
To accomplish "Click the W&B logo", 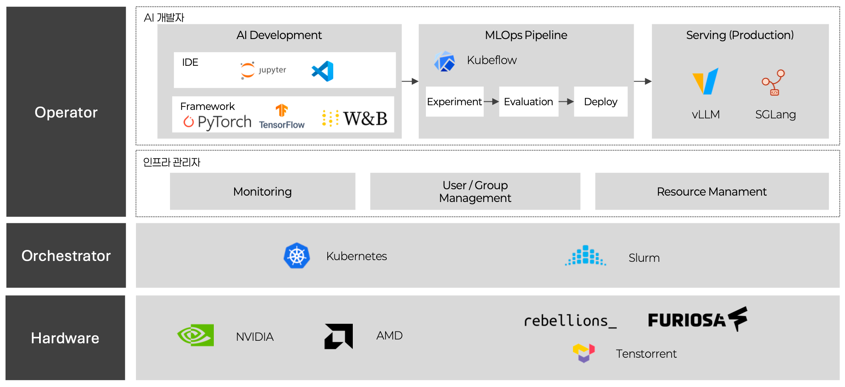I will click(355, 118).
